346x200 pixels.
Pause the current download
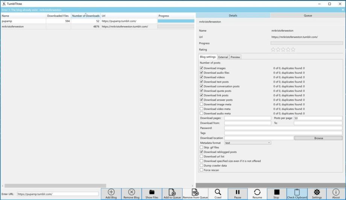[x=238, y=192]
